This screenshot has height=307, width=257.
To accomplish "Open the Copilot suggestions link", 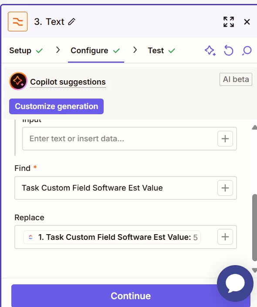I will 68,82.
